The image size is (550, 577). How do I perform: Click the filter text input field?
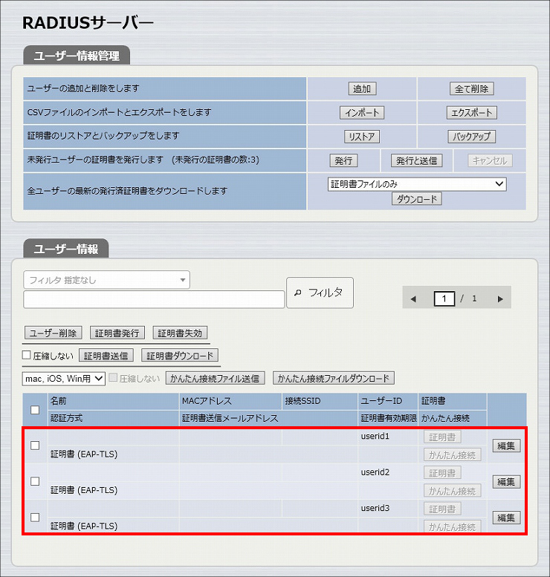tap(154, 299)
